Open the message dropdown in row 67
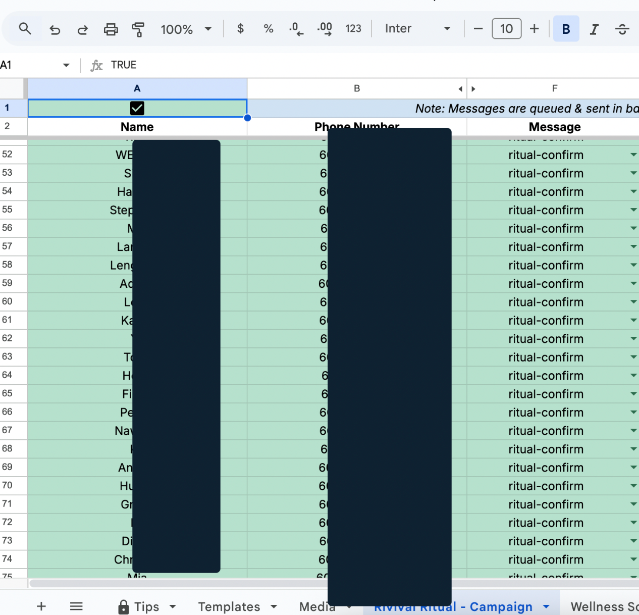Viewport: 639px width, 615px height. pos(633,431)
